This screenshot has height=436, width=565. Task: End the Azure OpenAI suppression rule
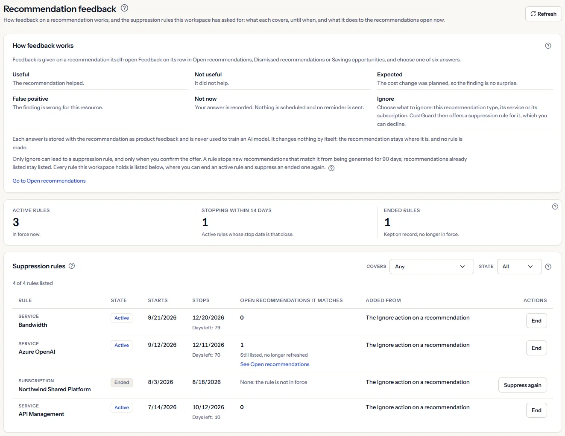(x=536, y=348)
